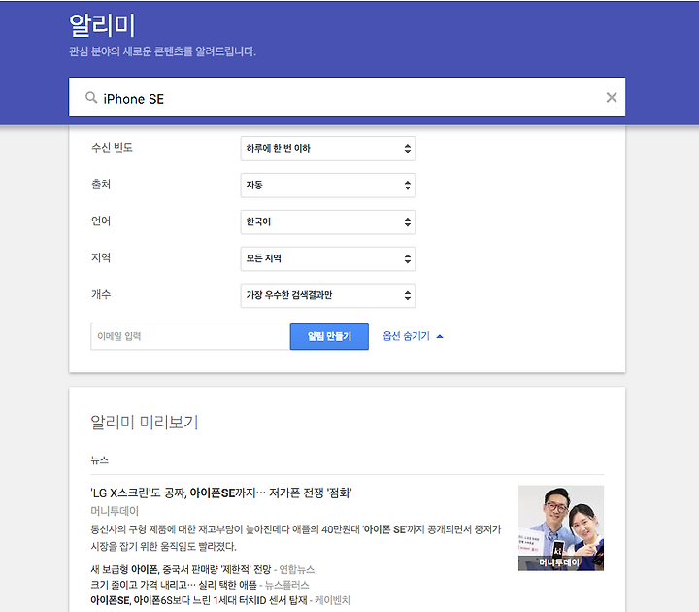Image resolution: width=699 pixels, height=612 pixels.
Task: Click the 알리미 미리보기 heading
Action: coord(145,422)
